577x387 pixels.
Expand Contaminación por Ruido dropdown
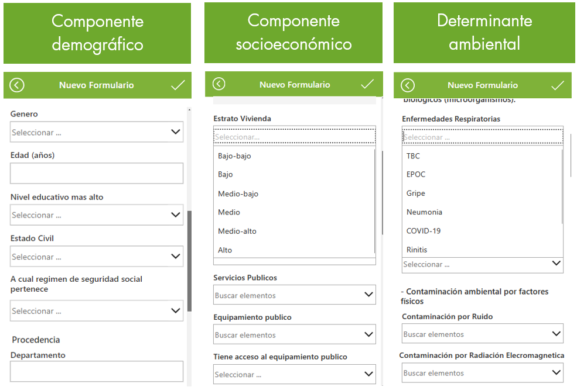click(482, 334)
